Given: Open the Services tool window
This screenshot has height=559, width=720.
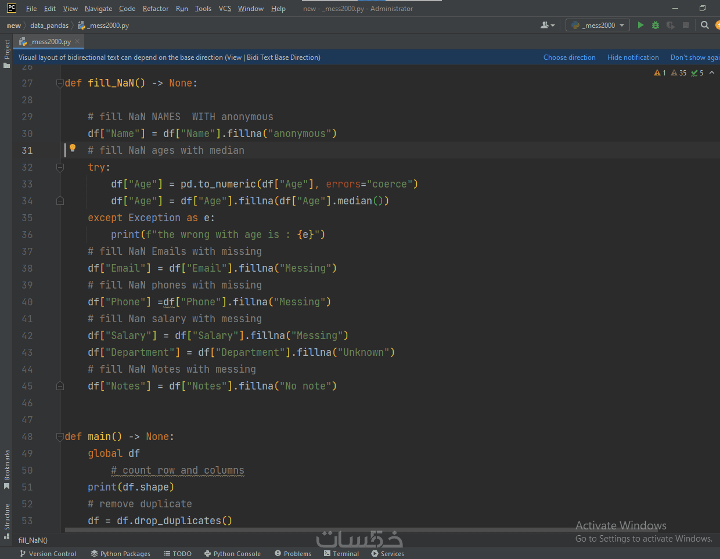Looking at the screenshot, I should [x=387, y=554].
